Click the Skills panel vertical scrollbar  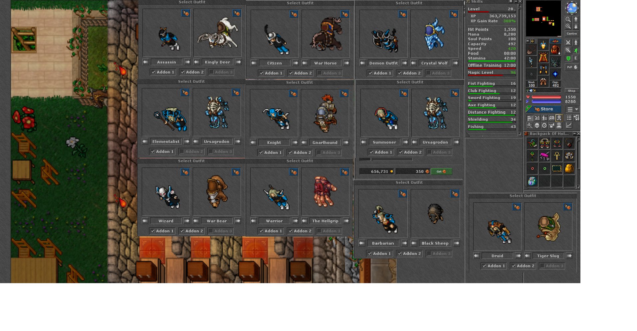(520, 70)
